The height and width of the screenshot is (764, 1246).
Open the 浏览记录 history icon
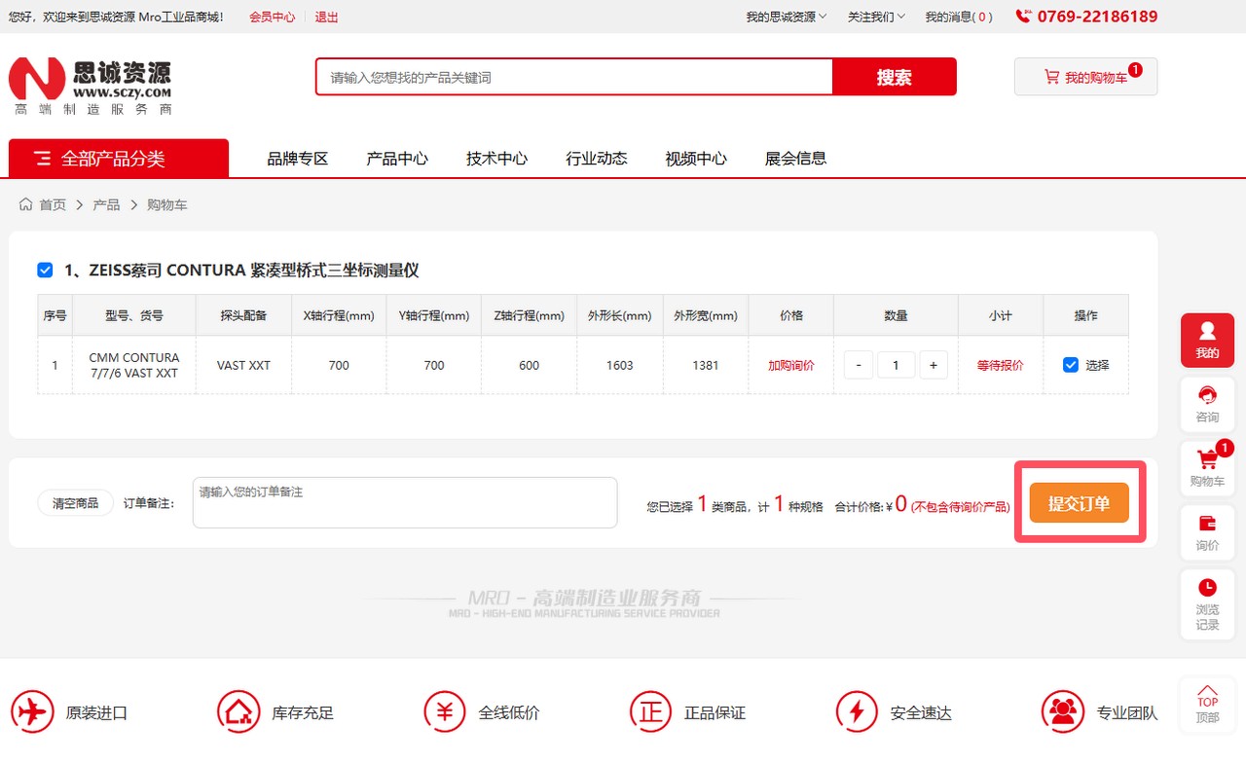pyautogui.click(x=1207, y=601)
